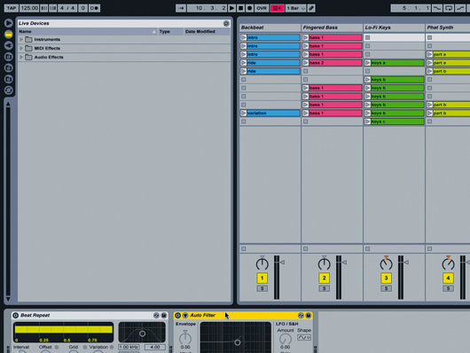
Task: Arm global Record button
Action: [249, 8]
